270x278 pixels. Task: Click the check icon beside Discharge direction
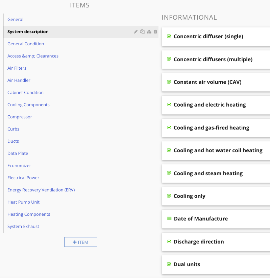(169, 241)
